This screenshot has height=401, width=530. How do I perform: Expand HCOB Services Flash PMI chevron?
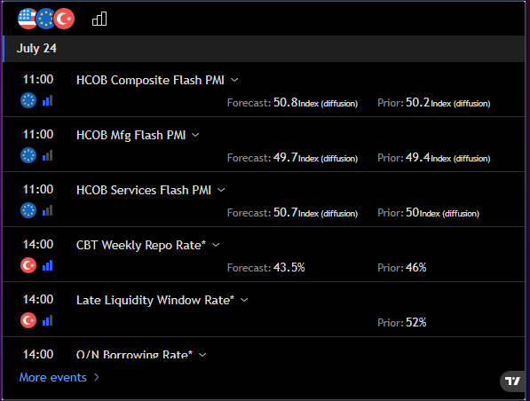221,190
